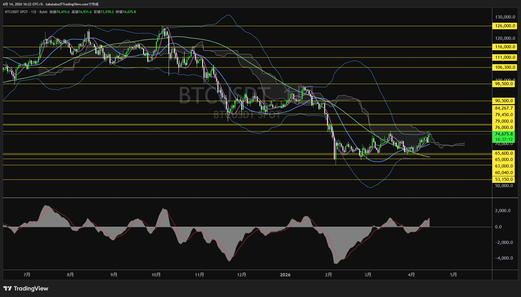
Task: Select the 10月 label on time axis
Action: point(156,275)
